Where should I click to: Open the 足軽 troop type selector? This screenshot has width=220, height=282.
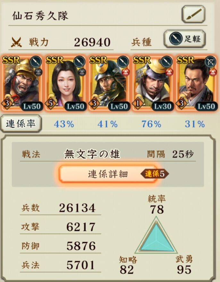(x=185, y=39)
